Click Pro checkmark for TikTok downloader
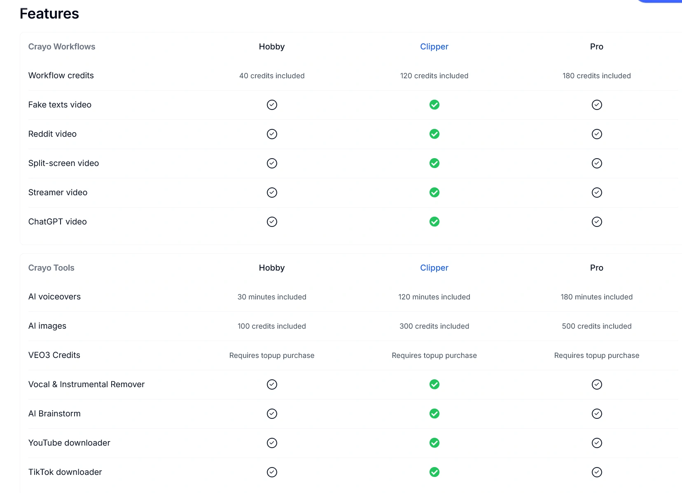682x493 pixels. click(596, 472)
